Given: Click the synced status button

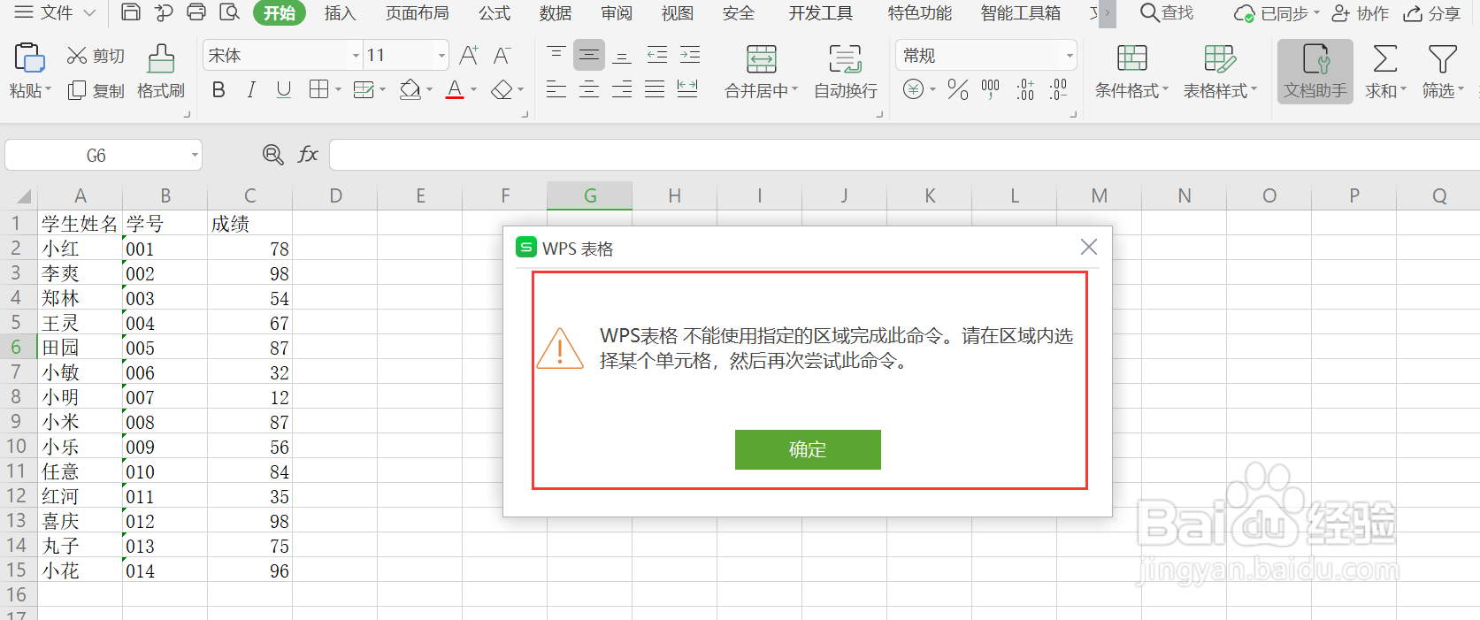Looking at the screenshot, I should pos(1277,13).
